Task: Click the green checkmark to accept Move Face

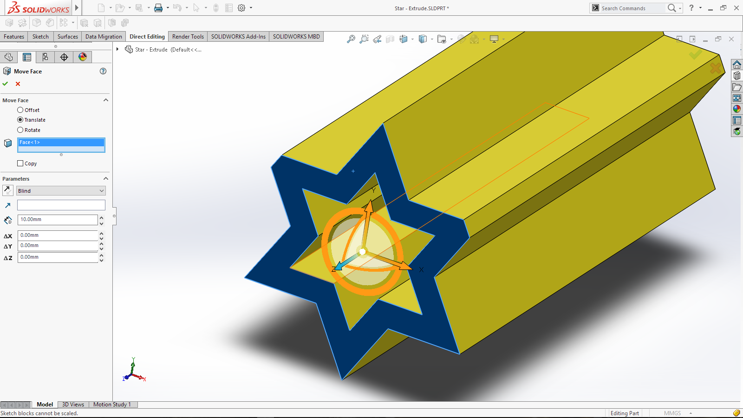Action: [x=5, y=84]
